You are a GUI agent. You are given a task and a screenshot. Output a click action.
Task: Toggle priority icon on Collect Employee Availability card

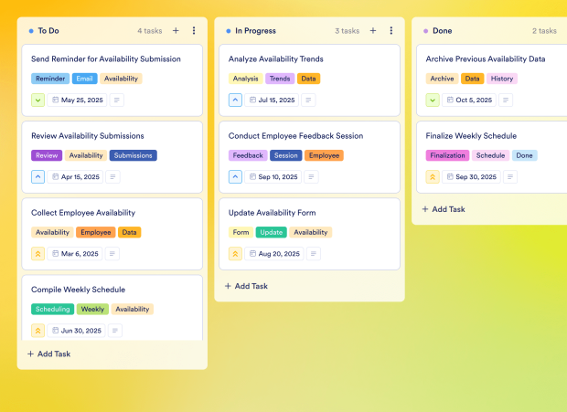[x=37, y=254]
